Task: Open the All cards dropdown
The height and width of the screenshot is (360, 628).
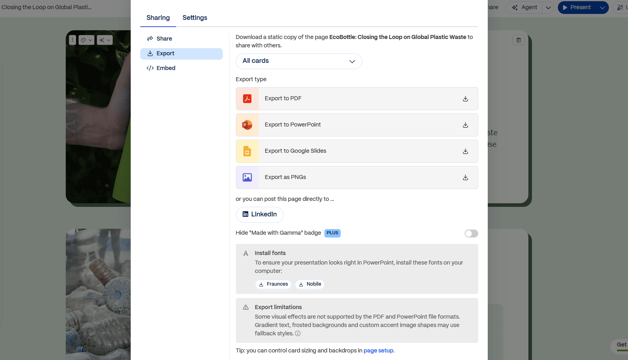Action: (299, 61)
